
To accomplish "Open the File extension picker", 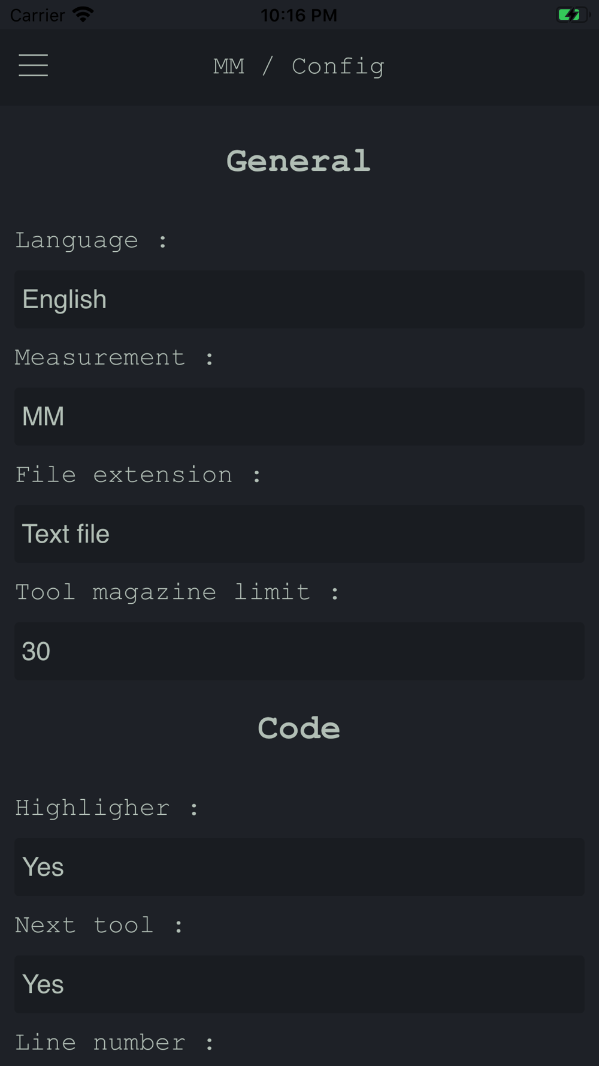I will [299, 534].
